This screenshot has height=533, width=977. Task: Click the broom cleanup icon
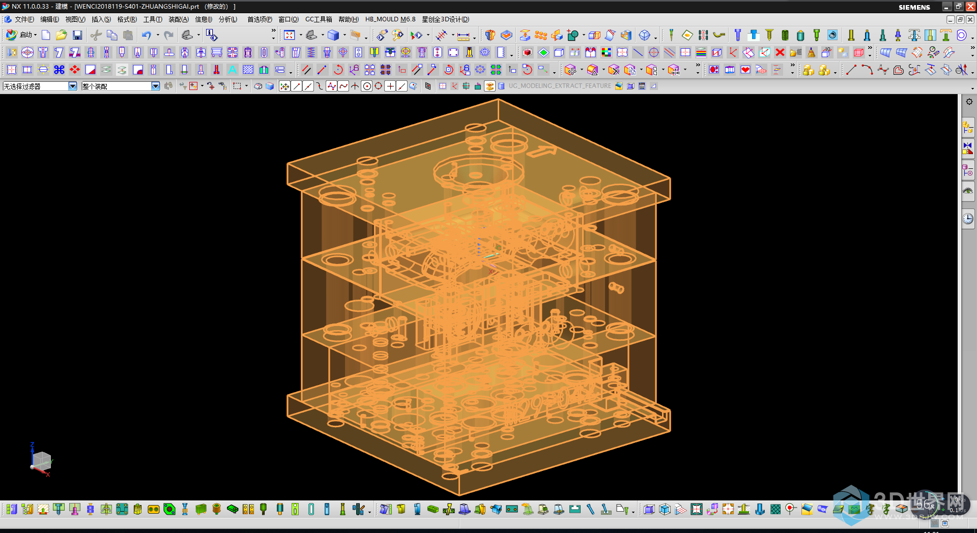(812, 52)
